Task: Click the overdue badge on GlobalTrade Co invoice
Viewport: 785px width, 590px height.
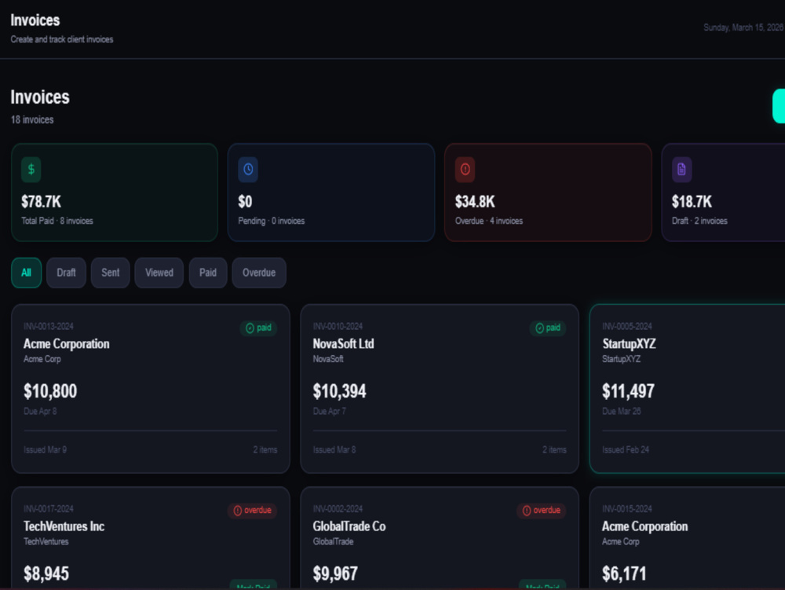Action: [541, 511]
